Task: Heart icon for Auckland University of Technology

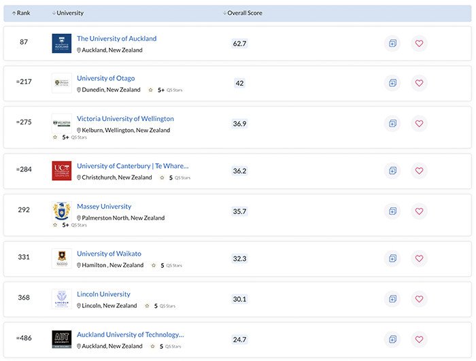Action: [419, 339]
